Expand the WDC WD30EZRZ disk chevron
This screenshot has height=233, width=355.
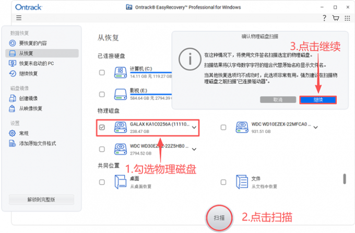coord(194,150)
